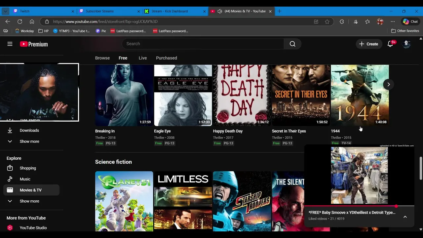This screenshot has width=423, height=238.
Task: Open the Eagle Eye movie poster
Action: coord(183,95)
